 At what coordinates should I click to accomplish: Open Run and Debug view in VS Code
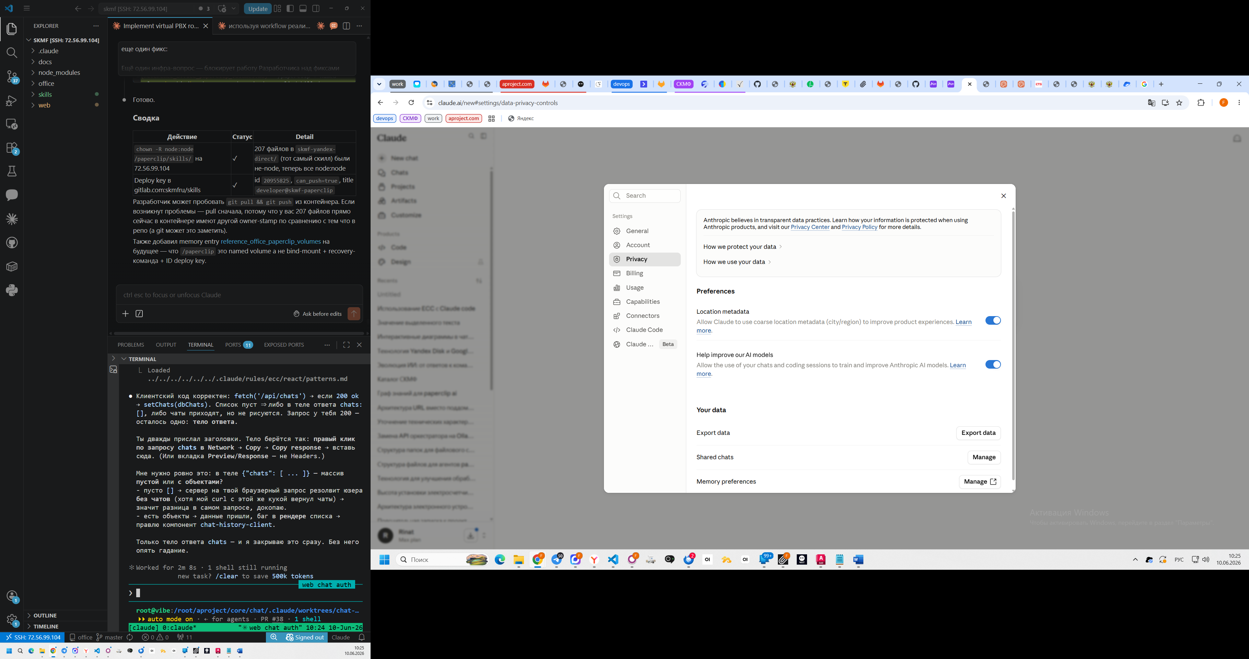(x=12, y=100)
